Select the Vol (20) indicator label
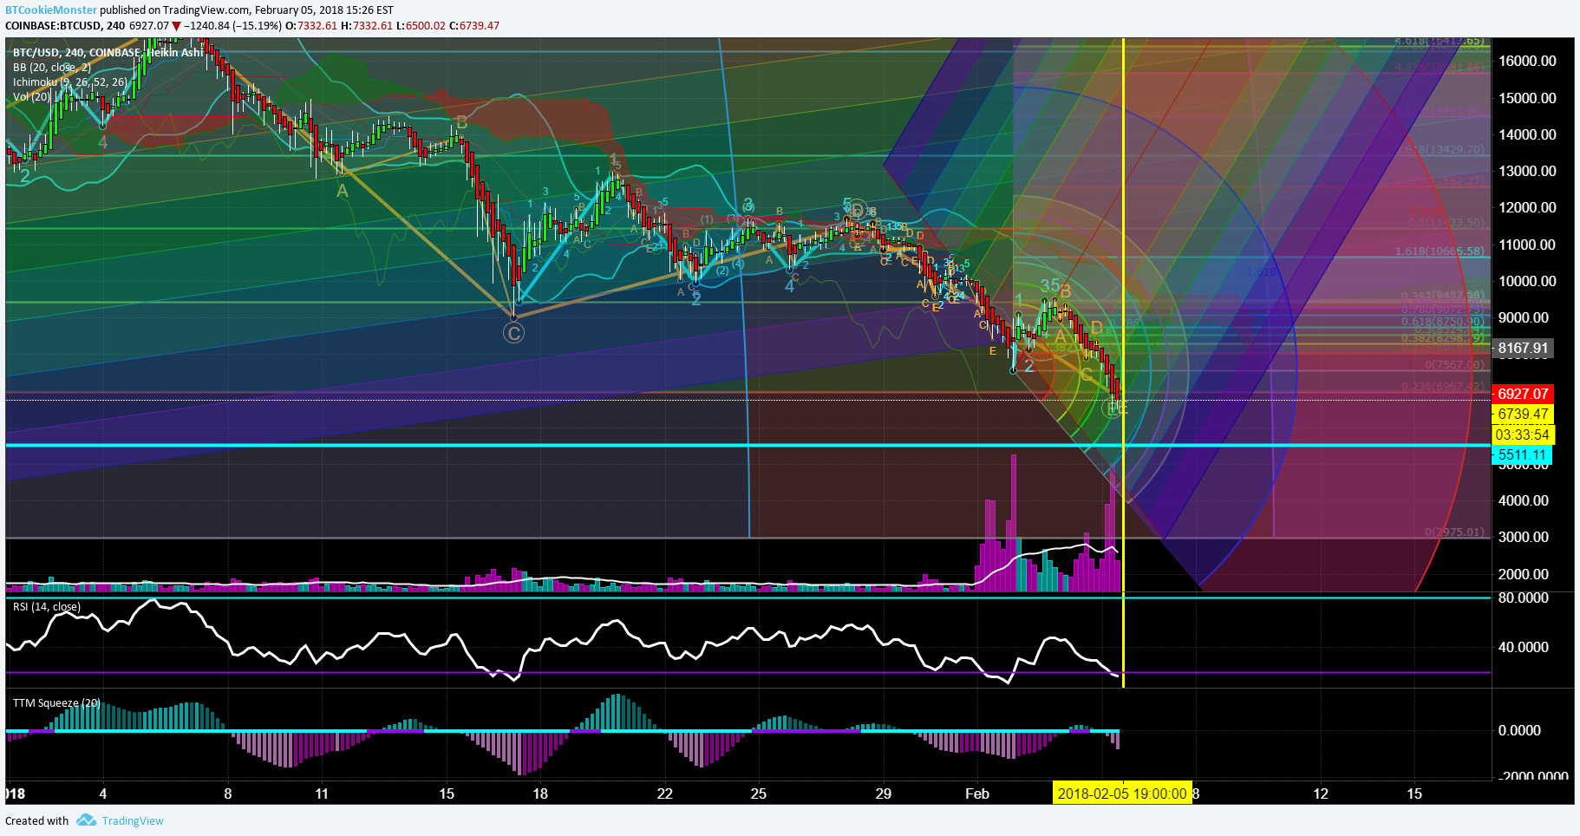The width and height of the screenshot is (1580, 836). point(31,97)
